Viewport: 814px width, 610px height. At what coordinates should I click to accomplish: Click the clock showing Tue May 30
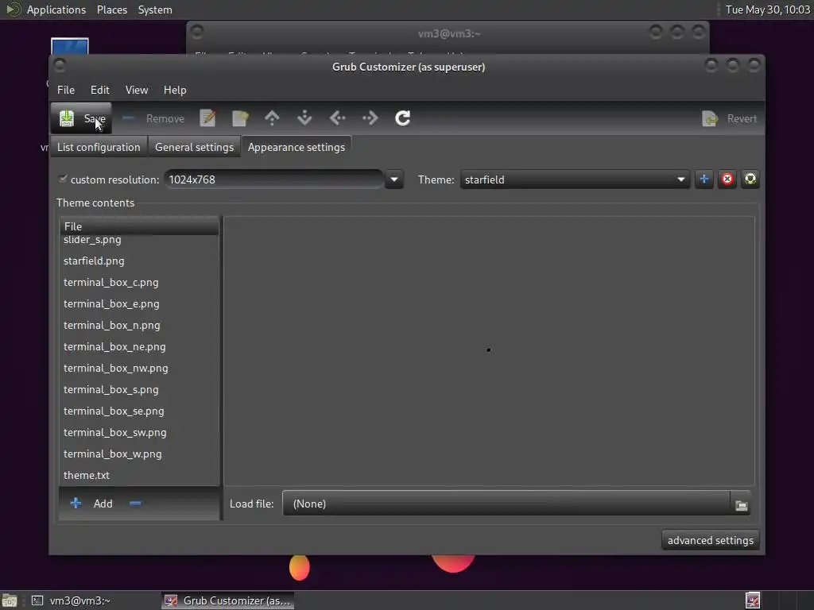[768, 10]
